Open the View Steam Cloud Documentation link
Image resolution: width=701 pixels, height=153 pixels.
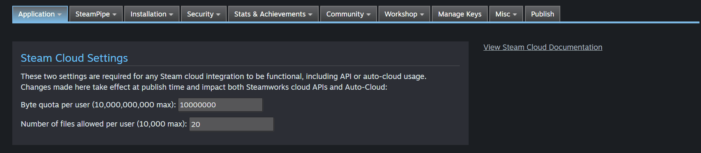pyautogui.click(x=543, y=47)
